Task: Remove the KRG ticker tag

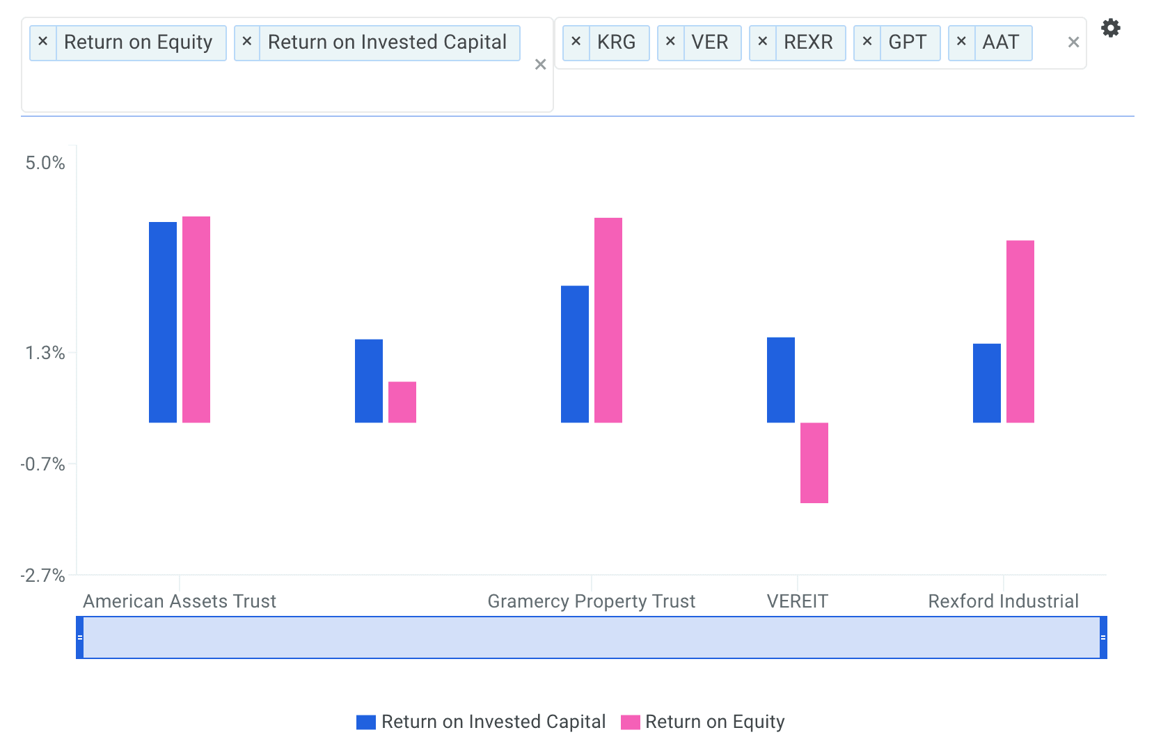Action: click(x=576, y=42)
